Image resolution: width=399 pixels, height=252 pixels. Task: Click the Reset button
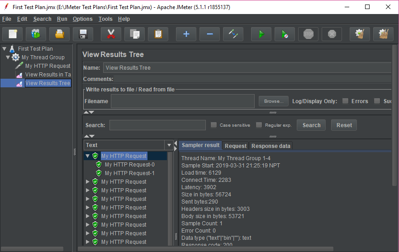pyautogui.click(x=344, y=125)
